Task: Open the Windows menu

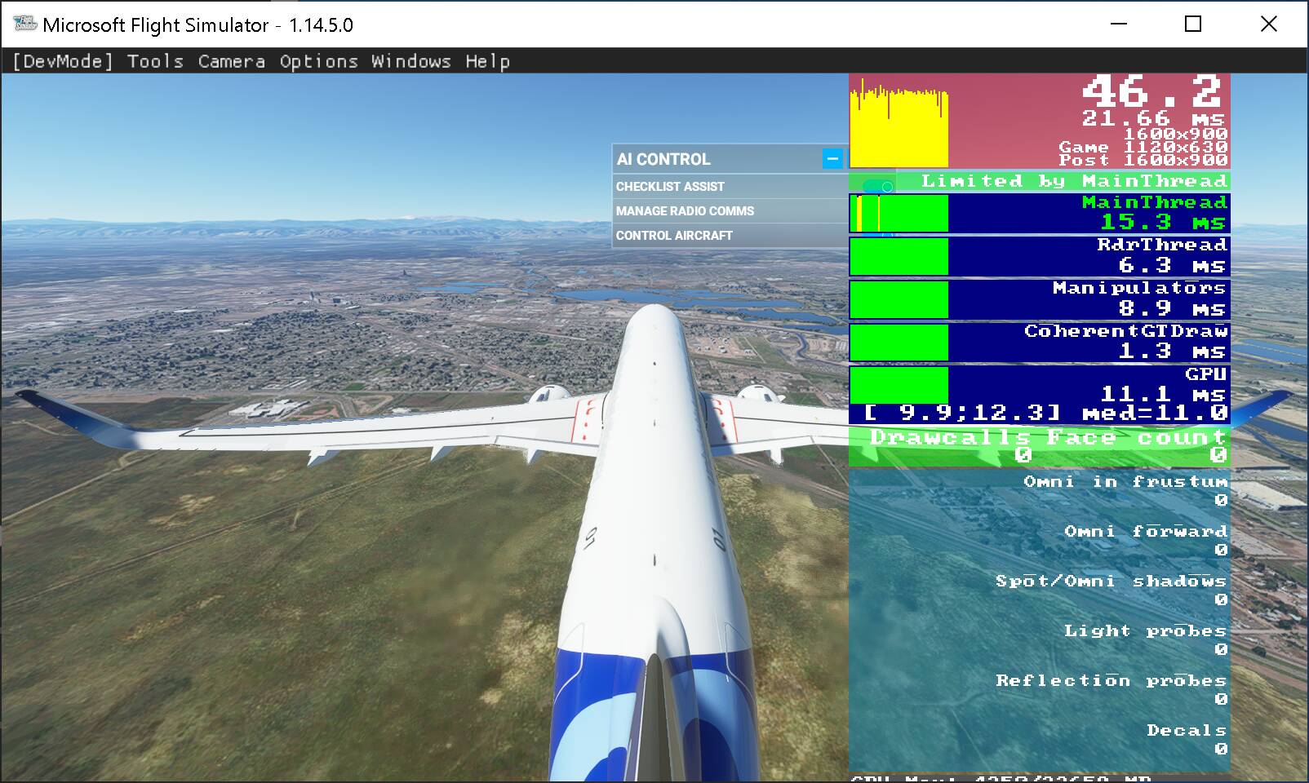Action: click(410, 61)
